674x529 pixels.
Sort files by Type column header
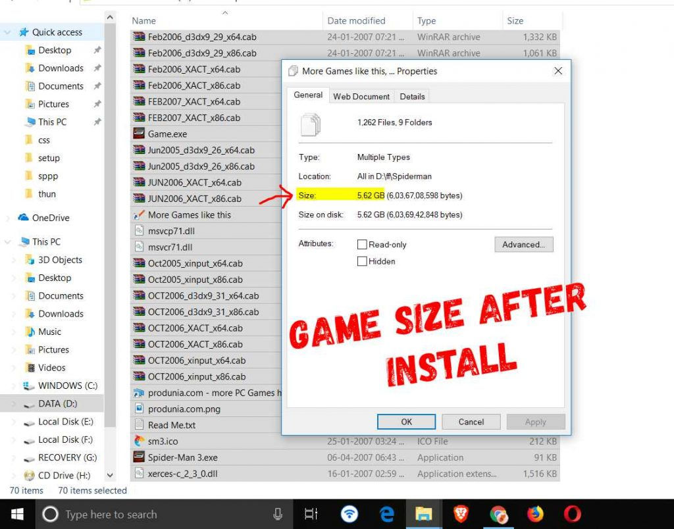coord(457,20)
